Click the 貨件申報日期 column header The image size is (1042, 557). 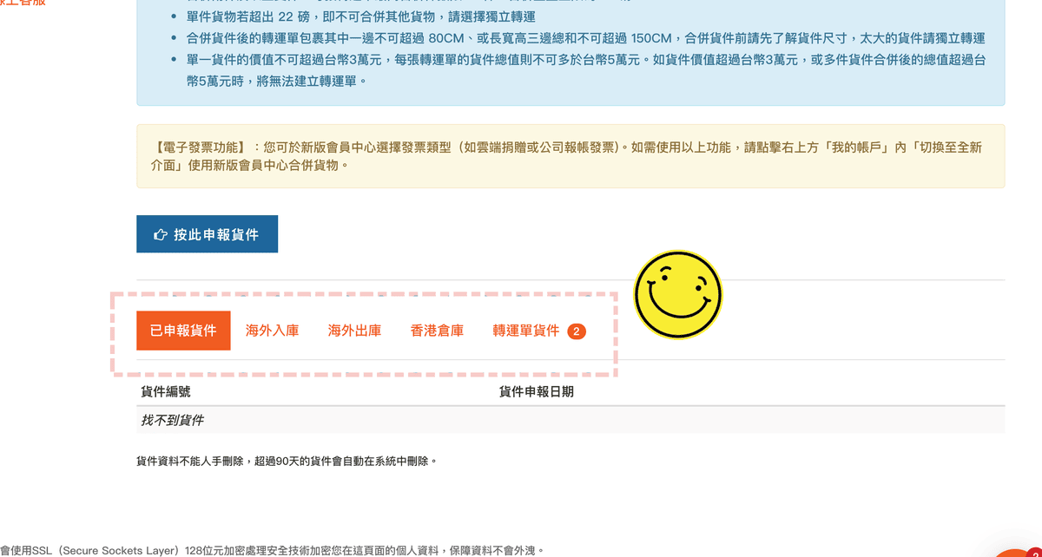537,391
